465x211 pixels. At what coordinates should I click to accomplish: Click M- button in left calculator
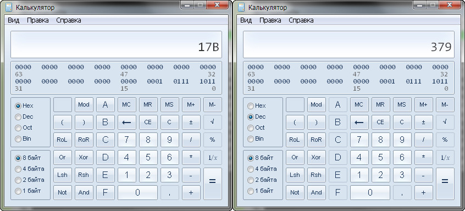click(212, 104)
